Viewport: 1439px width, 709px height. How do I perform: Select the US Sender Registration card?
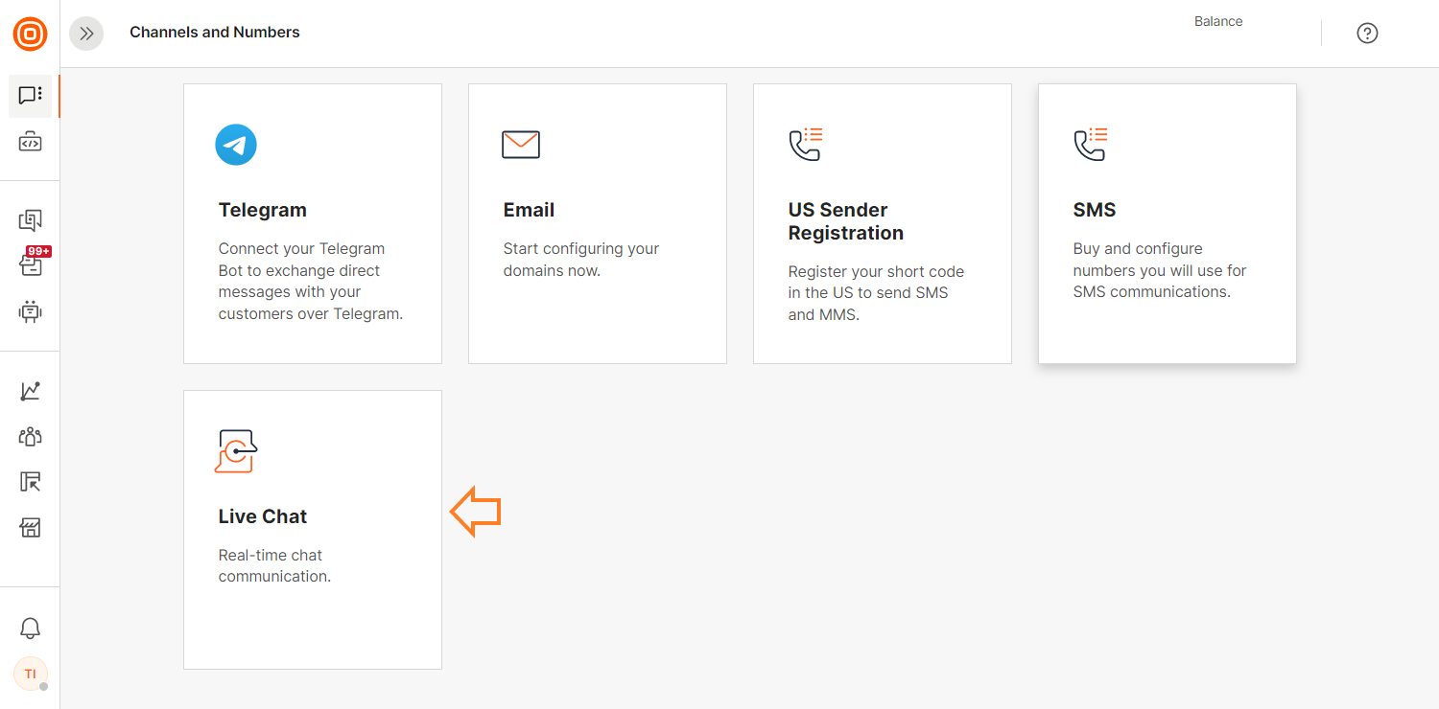(x=882, y=223)
